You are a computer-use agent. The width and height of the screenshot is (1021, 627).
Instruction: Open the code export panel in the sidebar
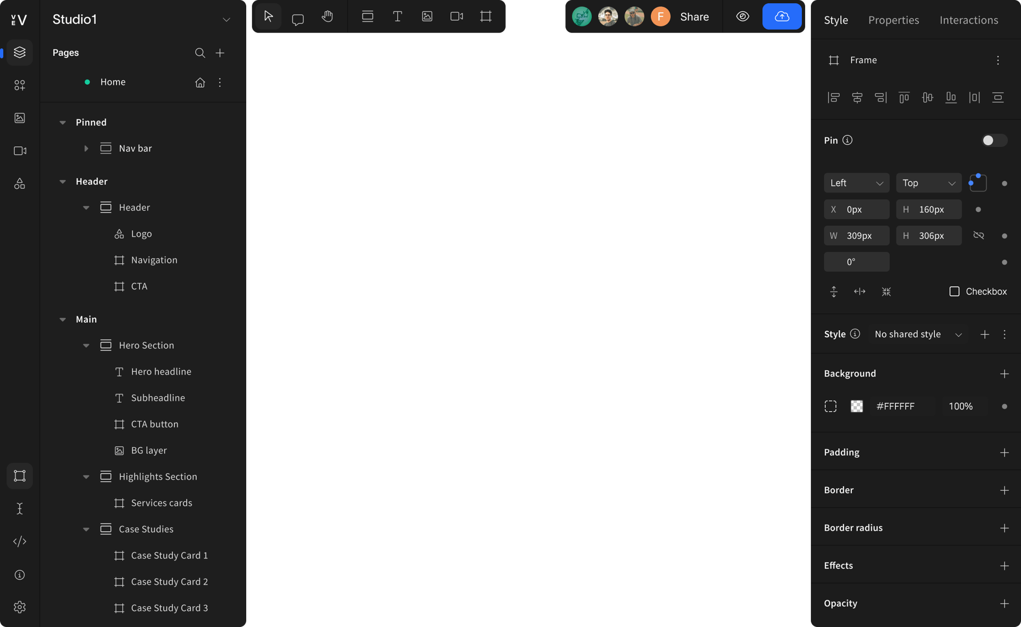tap(19, 541)
